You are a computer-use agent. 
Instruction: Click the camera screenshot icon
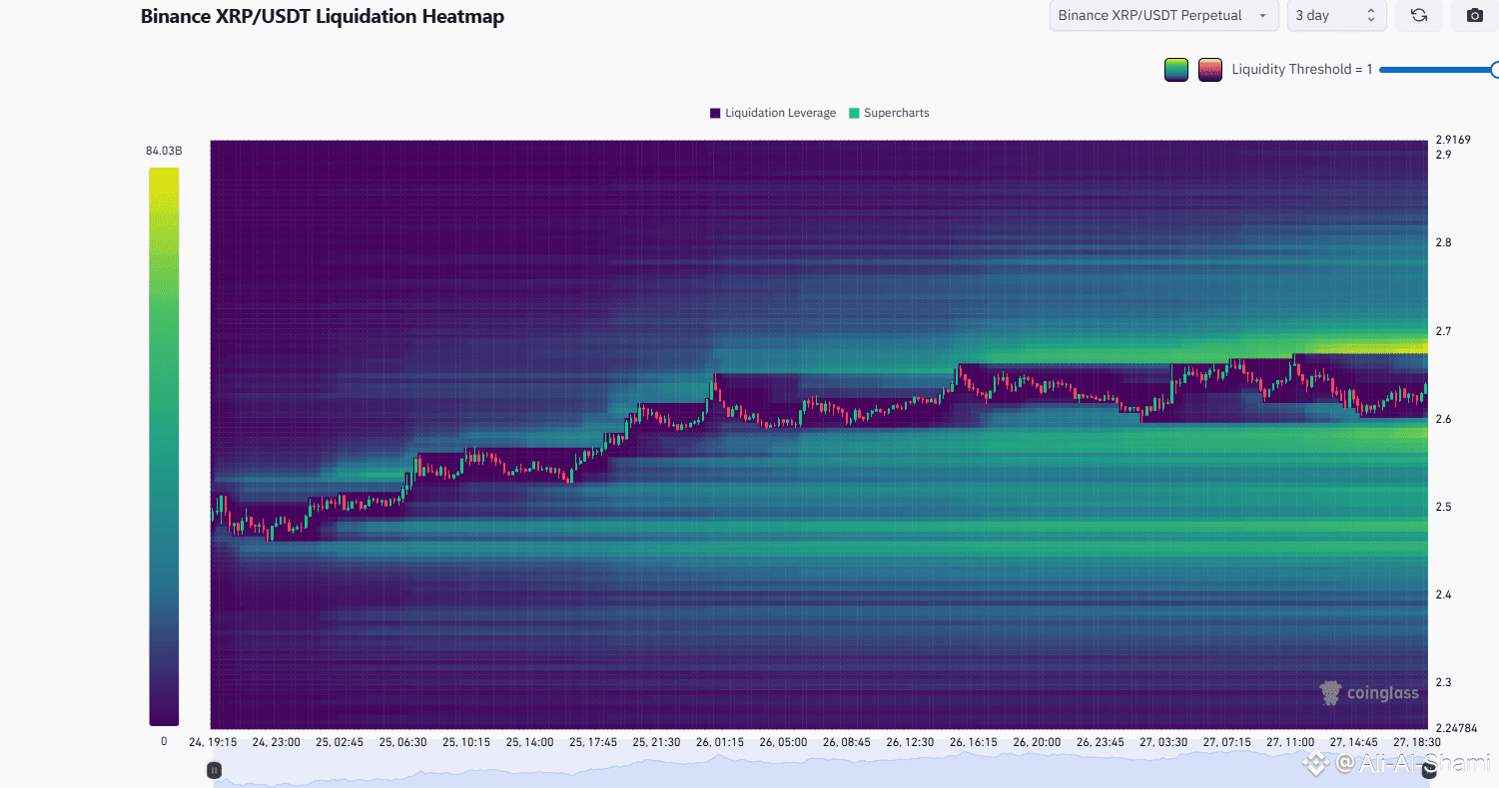click(x=1474, y=16)
